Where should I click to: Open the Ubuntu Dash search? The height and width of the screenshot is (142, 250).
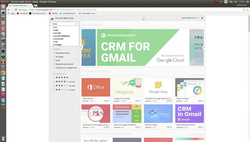click(3, 7)
